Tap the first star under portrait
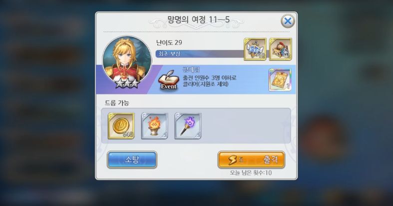This screenshot has width=393, height=206. [119, 83]
